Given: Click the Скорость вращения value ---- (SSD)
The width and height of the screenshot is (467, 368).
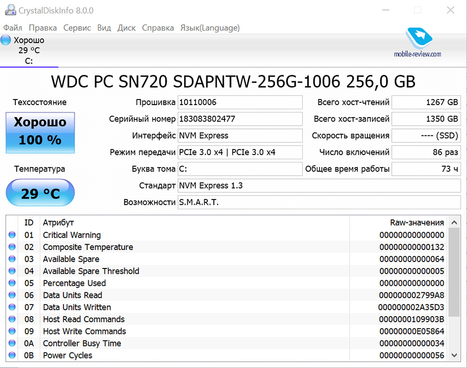Looking at the screenshot, I should point(426,135).
